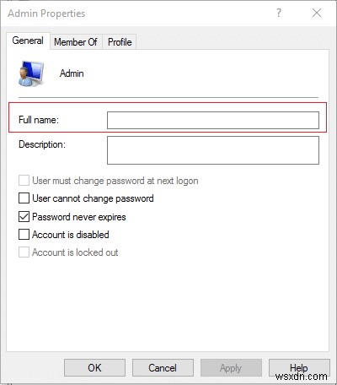
Task: Confirm changes with the OK button
Action: [x=94, y=368]
